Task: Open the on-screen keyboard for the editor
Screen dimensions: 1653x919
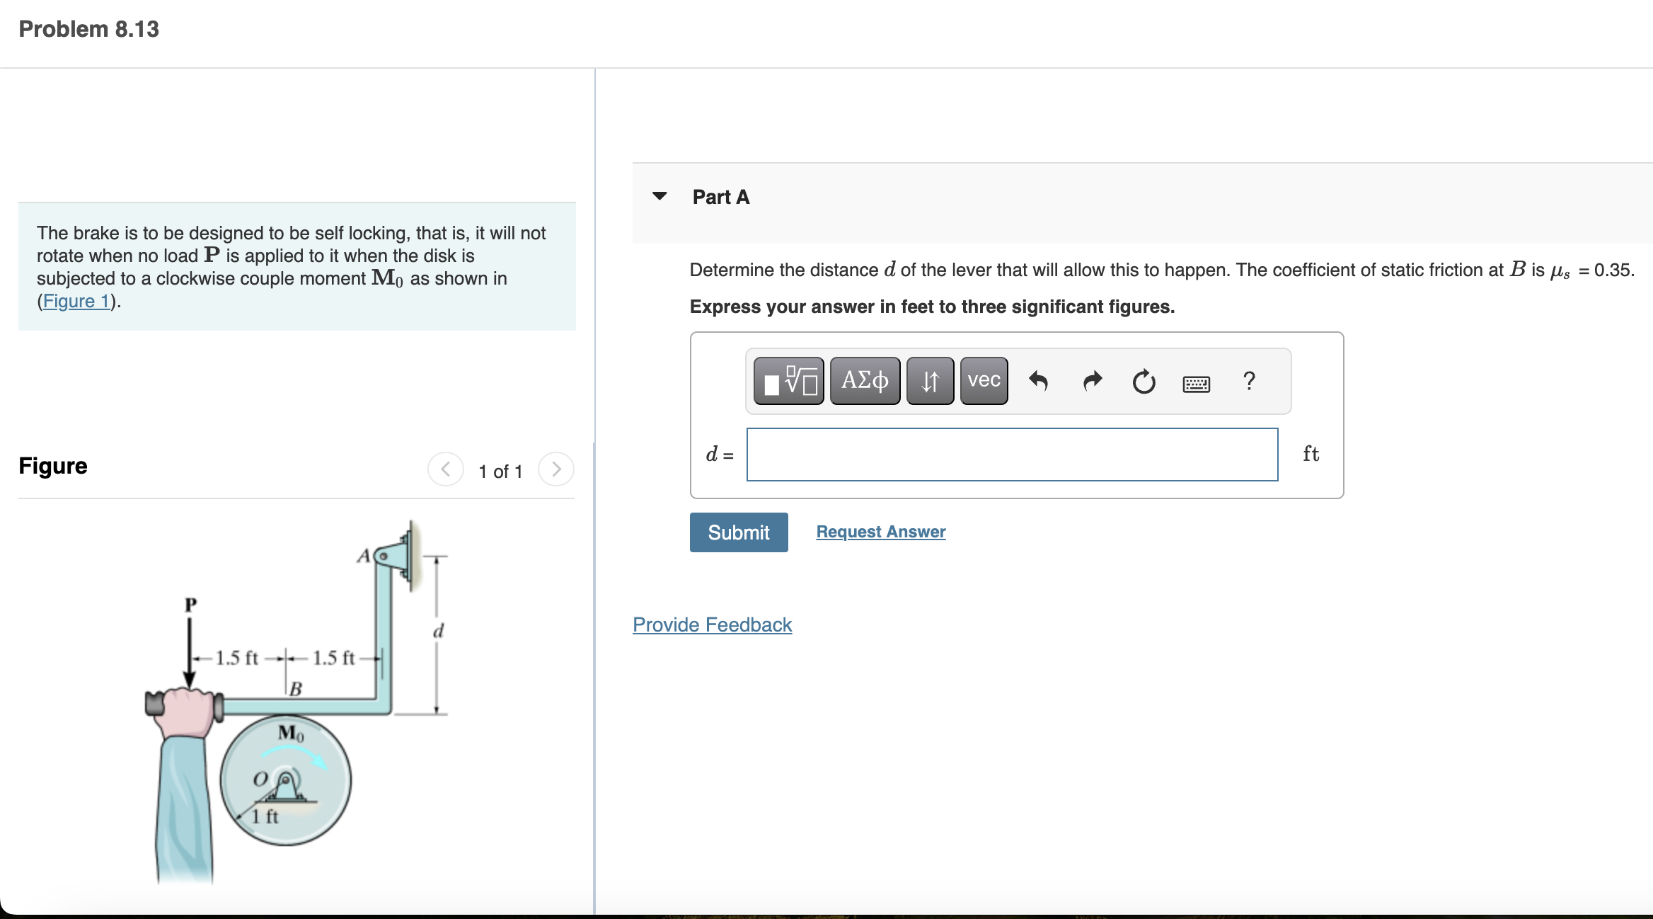Action: 1197,383
